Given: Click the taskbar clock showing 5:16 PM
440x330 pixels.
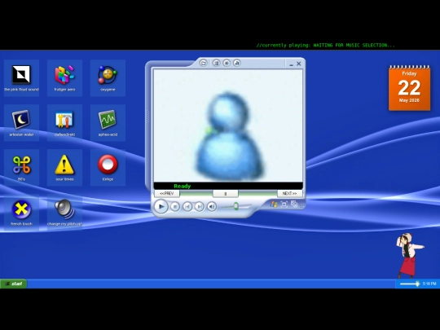Looking at the screenshot, I should (429, 284).
